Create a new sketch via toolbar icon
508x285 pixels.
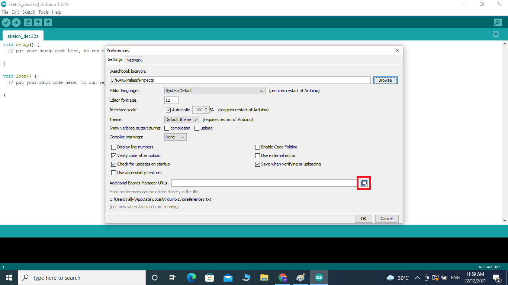(28, 22)
